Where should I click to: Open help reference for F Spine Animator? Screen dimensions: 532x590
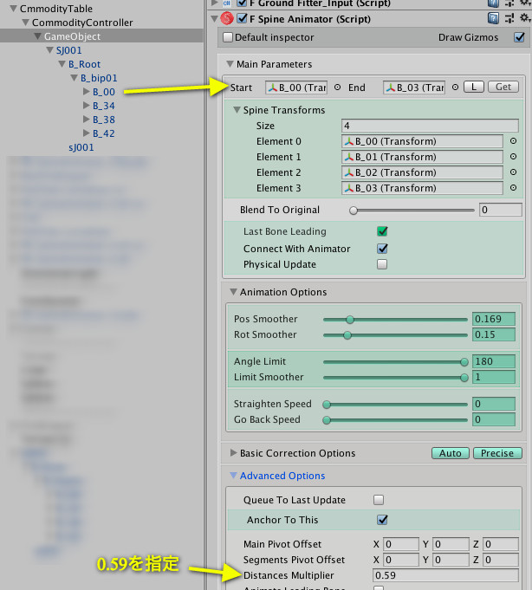click(493, 18)
